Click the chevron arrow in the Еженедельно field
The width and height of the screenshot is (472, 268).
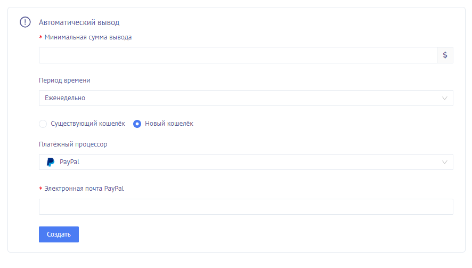pyautogui.click(x=445, y=98)
